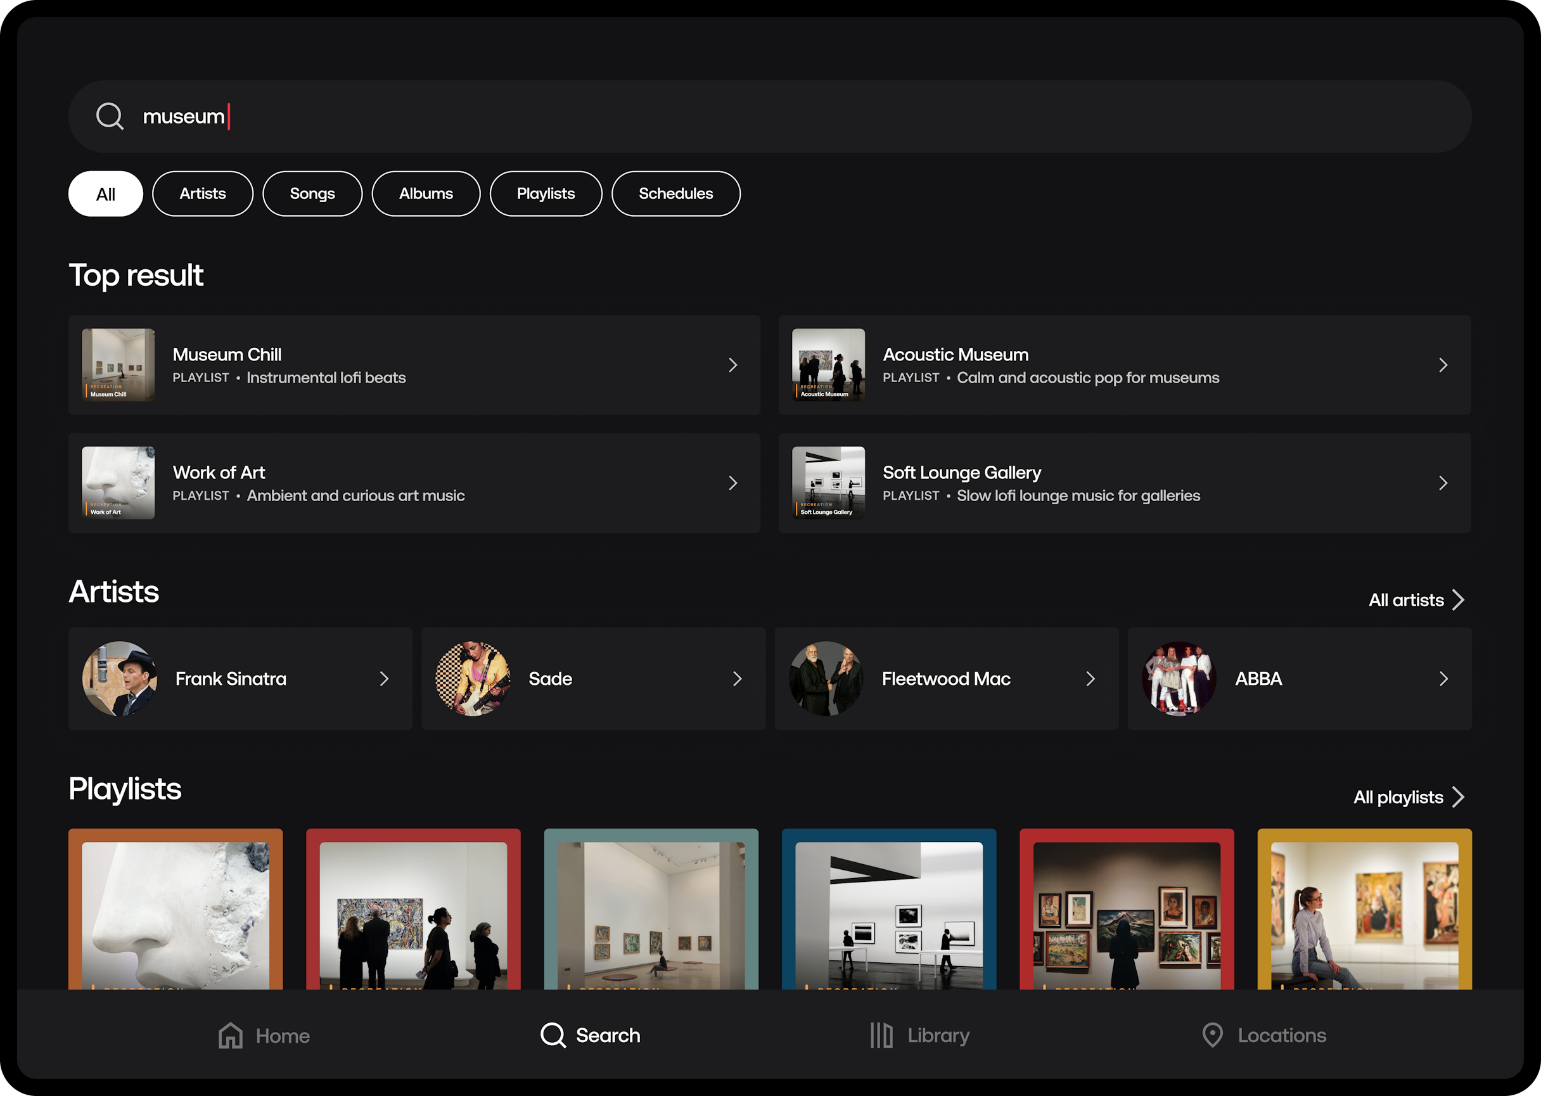This screenshot has width=1541, height=1096.
Task: Open Frank Sinatra artist avatar
Action: click(120, 679)
